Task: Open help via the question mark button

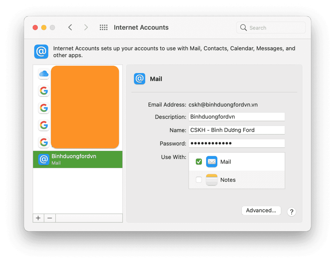Action: [x=291, y=212]
